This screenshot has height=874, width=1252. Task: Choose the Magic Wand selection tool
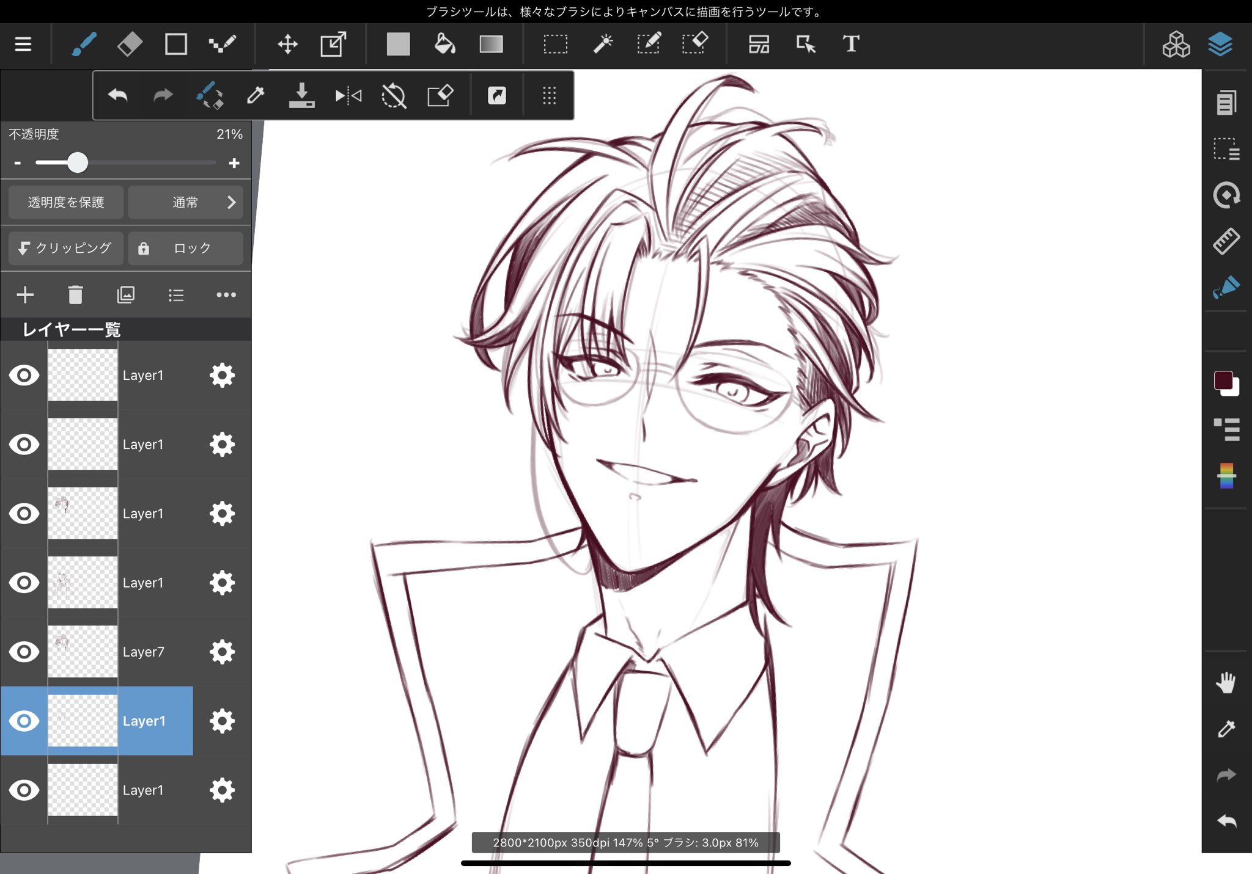pos(603,44)
